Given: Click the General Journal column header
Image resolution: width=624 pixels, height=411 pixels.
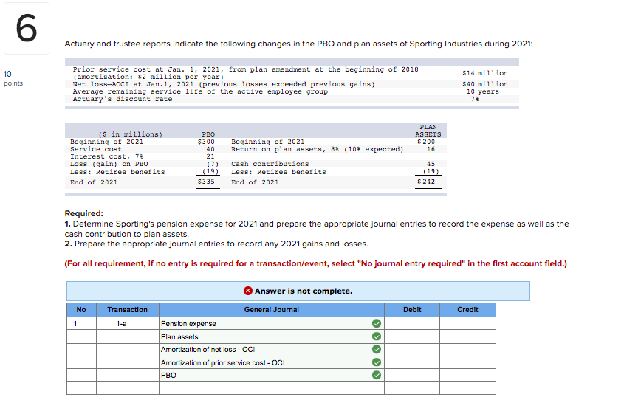Looking at the screenshot, I should coord(272,310).
